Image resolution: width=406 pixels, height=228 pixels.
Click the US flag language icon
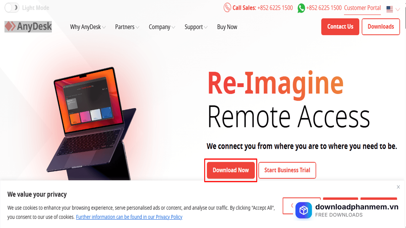point(390,9)
